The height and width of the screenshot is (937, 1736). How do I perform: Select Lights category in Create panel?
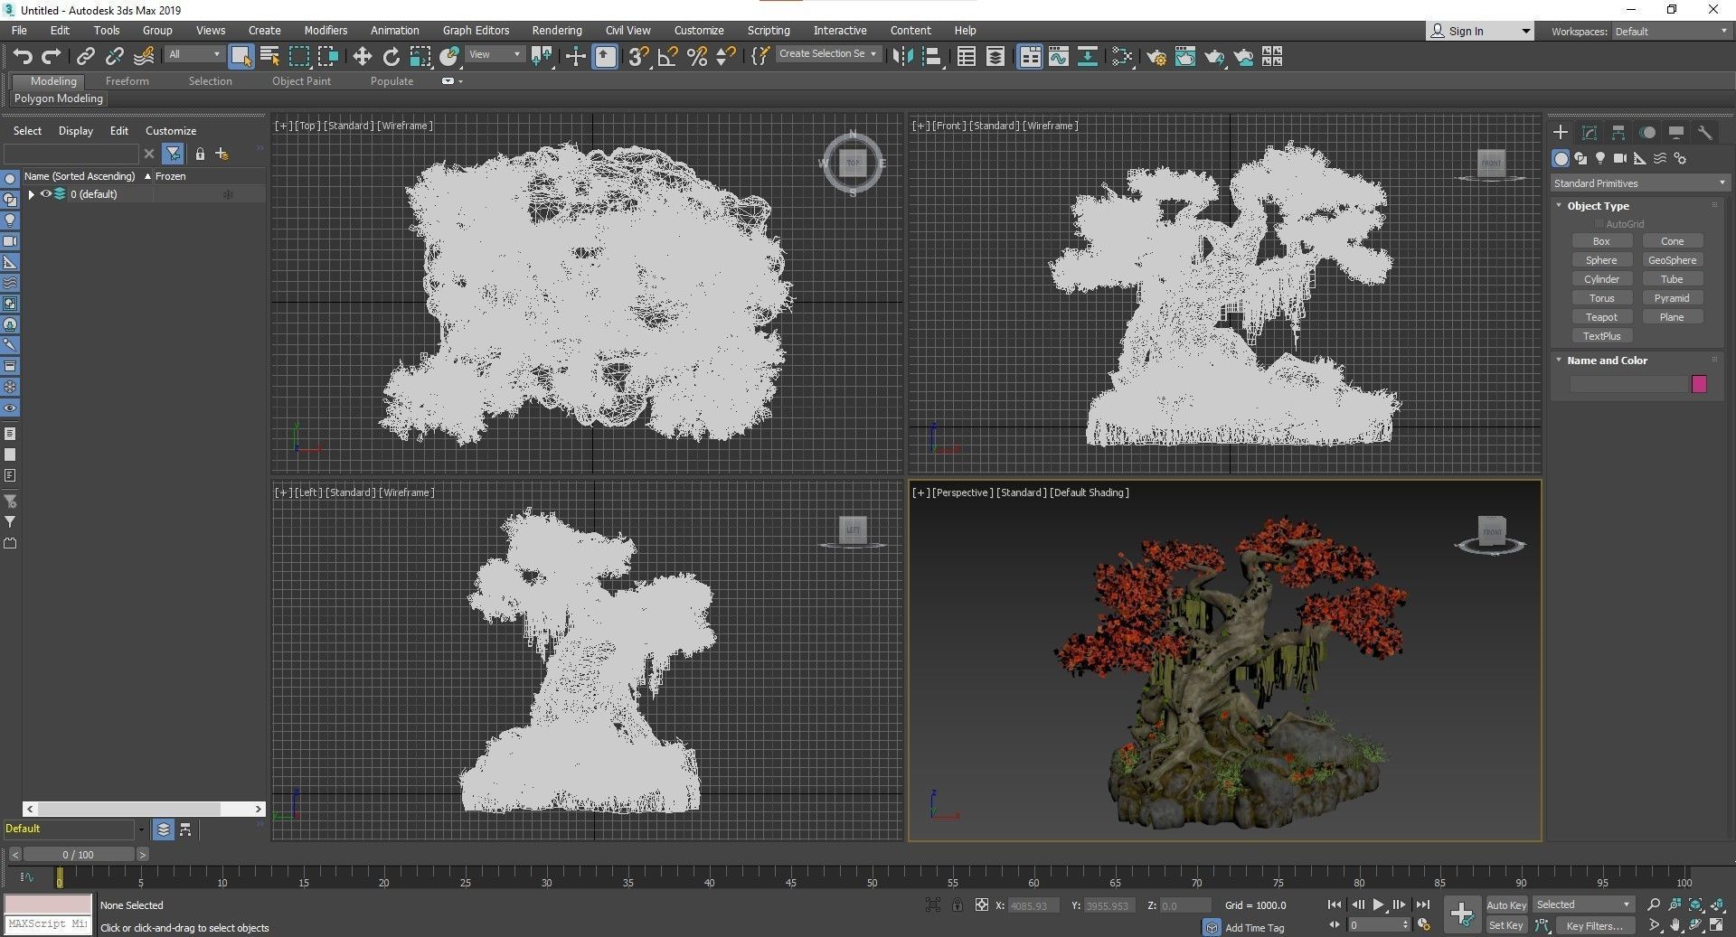(x=1600, y=158)
